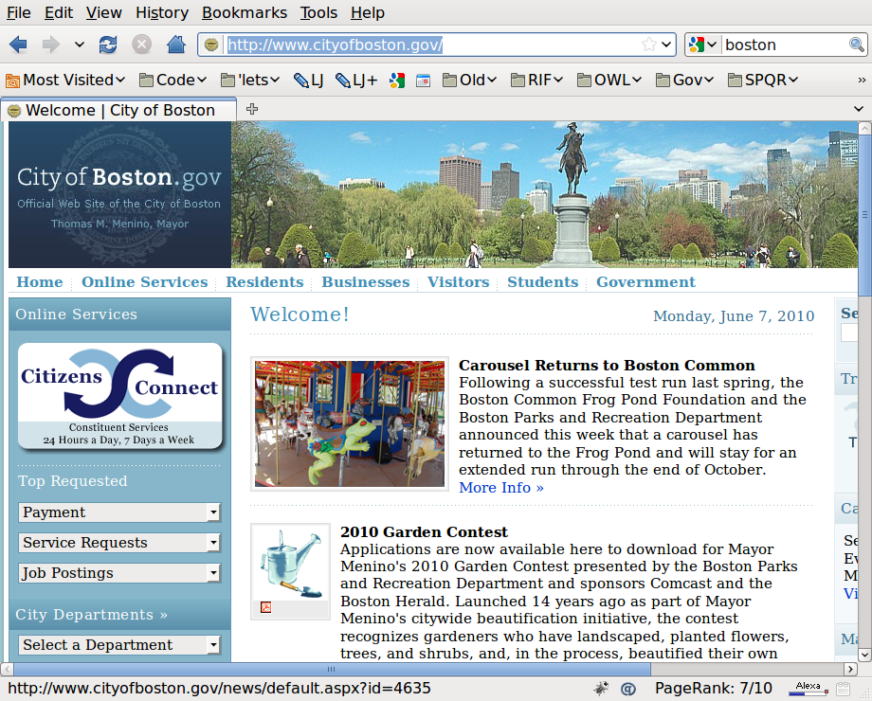Expand the Most Visited bookmarks folder
Image resolution: width=872 pixels, height=701 pixels.
(x=66, y=80)
